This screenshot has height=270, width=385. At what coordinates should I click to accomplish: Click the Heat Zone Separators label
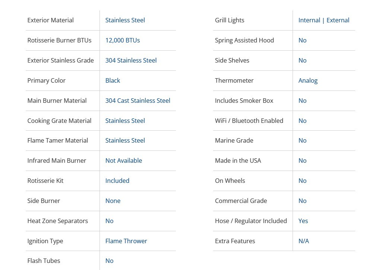pyautogui.click(x=57, y=221)
